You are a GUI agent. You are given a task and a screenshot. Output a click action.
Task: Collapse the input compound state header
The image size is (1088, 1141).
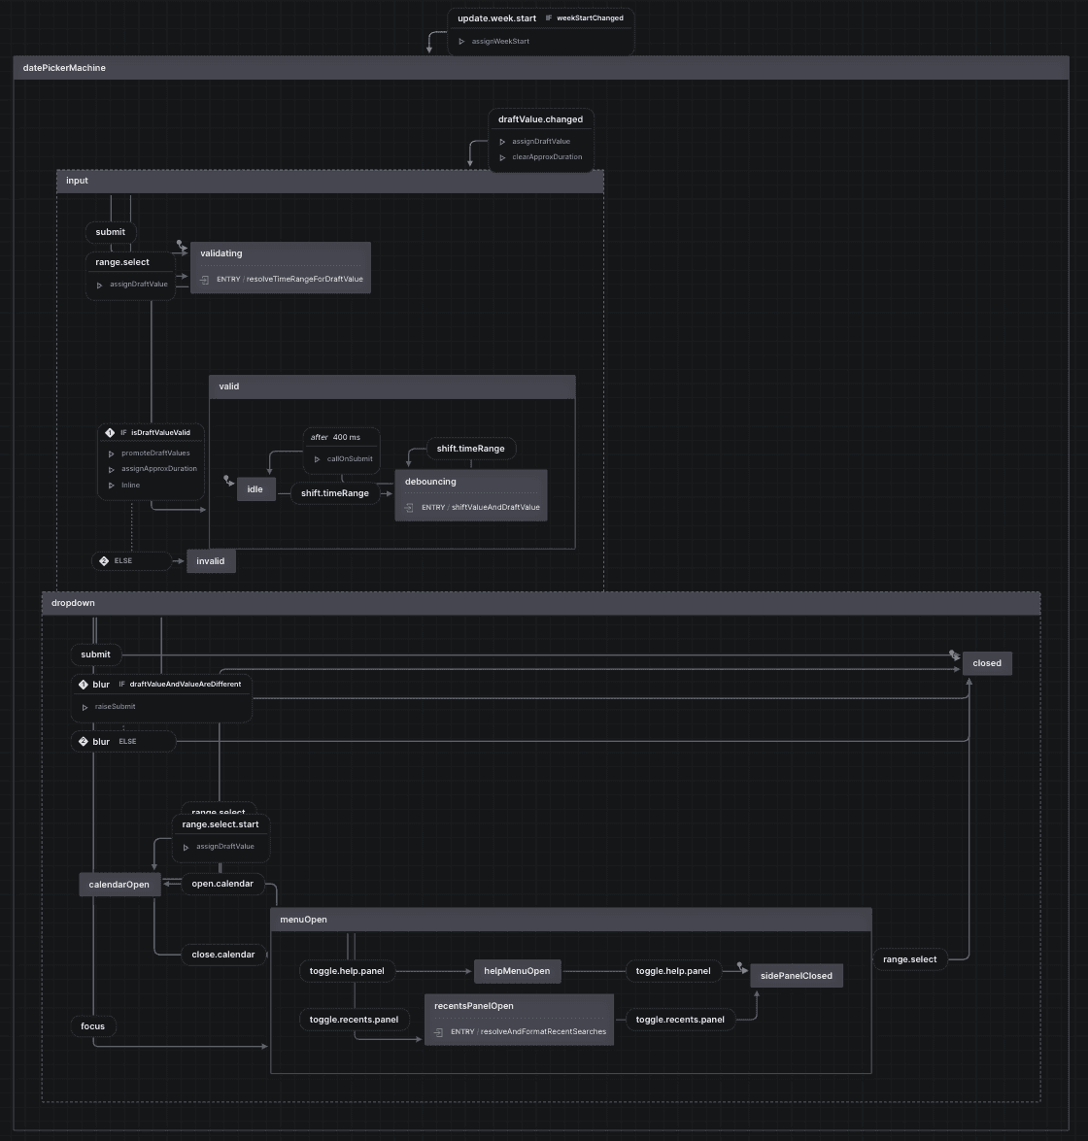click(77, 181)
